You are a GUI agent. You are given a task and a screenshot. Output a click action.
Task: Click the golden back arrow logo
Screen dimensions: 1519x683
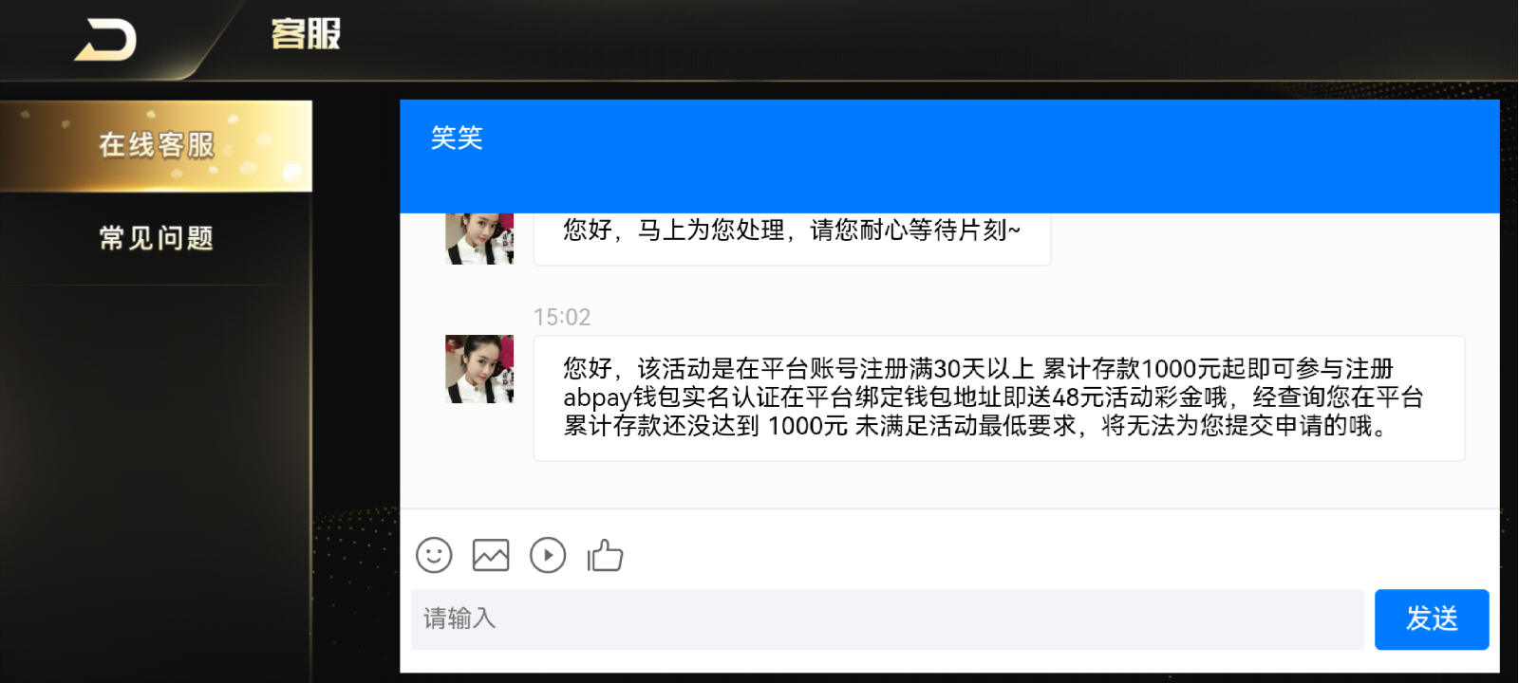pos(105,40)
